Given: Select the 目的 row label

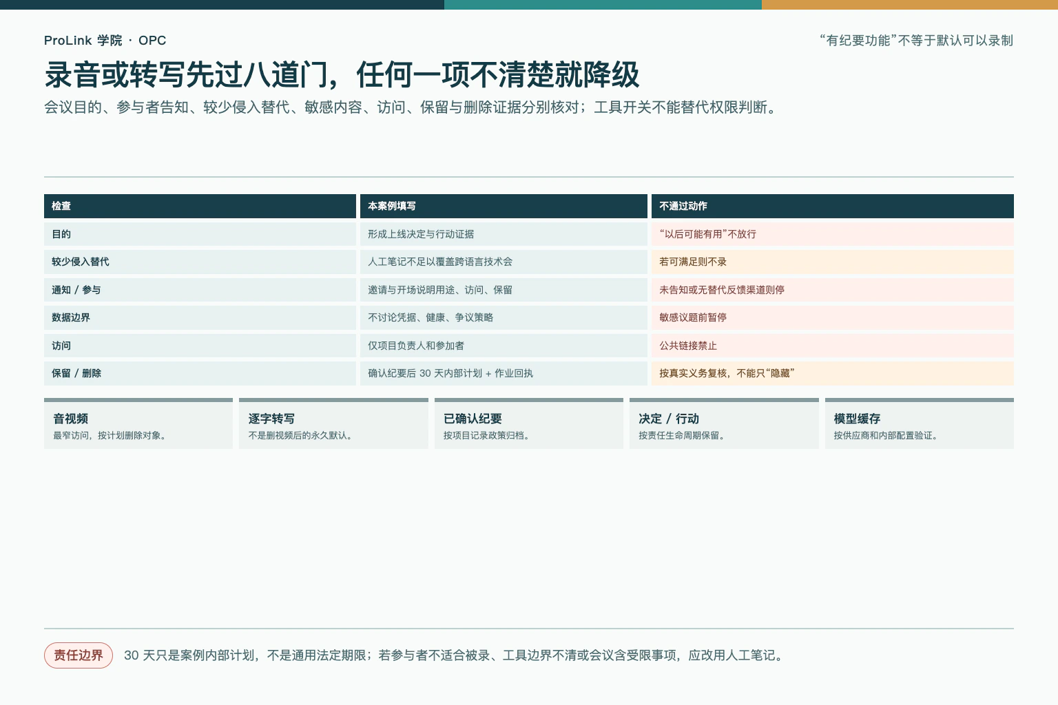Looking at the screenshot, I should 200,234.
